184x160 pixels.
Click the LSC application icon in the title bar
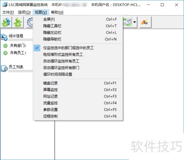click(5, 5)
